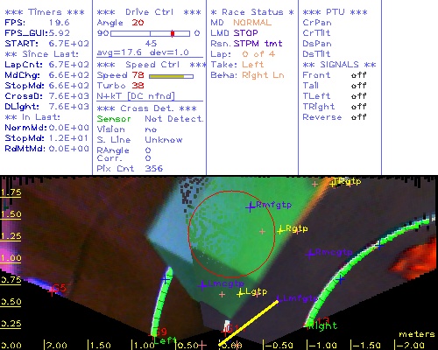Select the Rmfgtp blue cross marker
Viewport: 438px width, 350px height.
tap(250, 207)
